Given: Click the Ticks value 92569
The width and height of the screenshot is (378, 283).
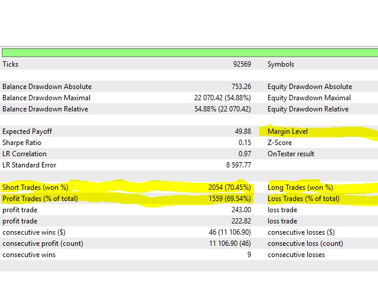Looking at the screenshot, I should 242,64.
